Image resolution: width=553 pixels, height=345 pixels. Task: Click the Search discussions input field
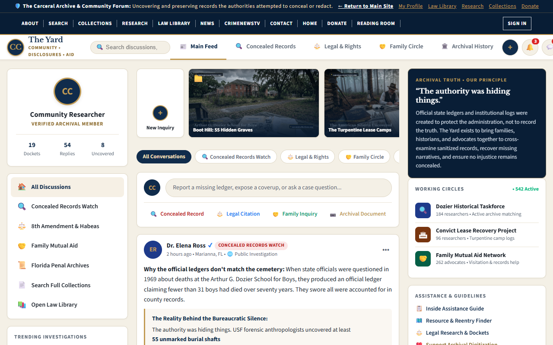(x=130, y=47)
